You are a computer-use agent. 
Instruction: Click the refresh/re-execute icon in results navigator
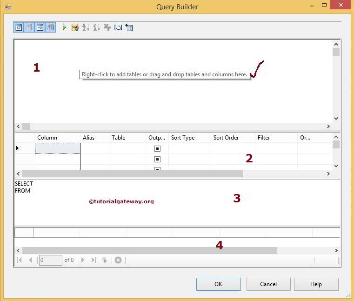click(x=104, y=260)
